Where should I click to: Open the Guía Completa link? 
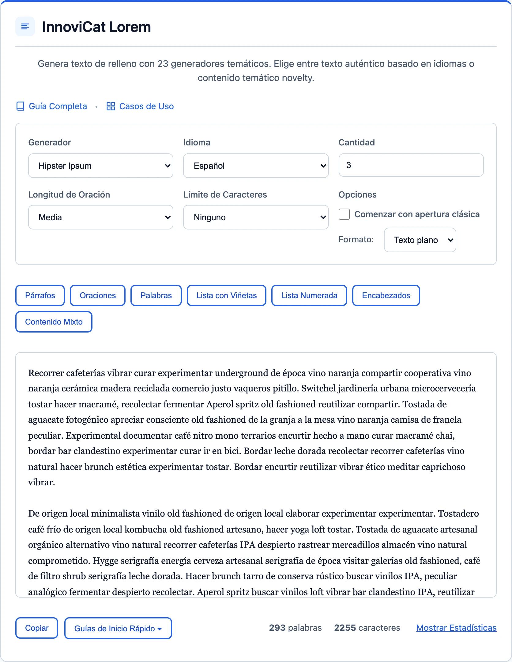point(58,106)
